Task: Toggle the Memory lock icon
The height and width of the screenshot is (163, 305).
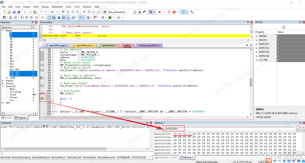Action: (x=299, y=129)
